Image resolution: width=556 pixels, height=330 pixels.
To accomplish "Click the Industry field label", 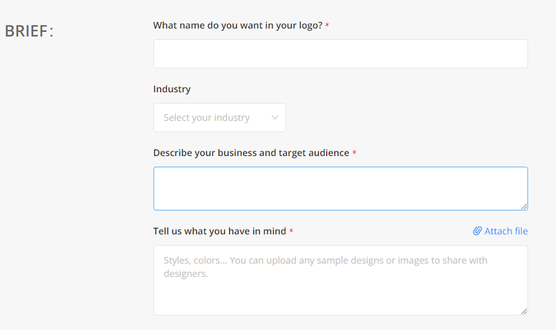I will click(x=172, y=89).
